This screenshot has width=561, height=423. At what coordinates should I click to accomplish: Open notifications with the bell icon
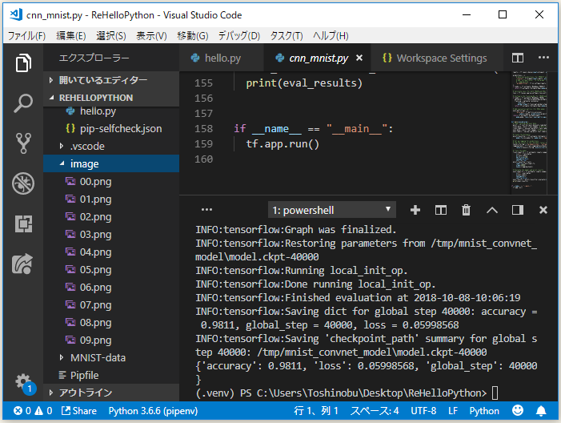(541, 411)
